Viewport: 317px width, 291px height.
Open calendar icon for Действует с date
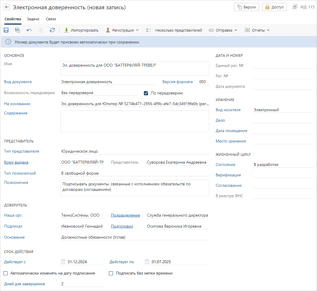(x=63, y=262)
